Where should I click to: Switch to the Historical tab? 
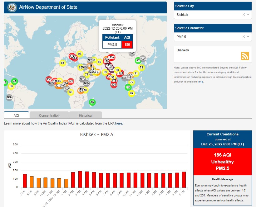pyautogui.click(x=86, y=115)
